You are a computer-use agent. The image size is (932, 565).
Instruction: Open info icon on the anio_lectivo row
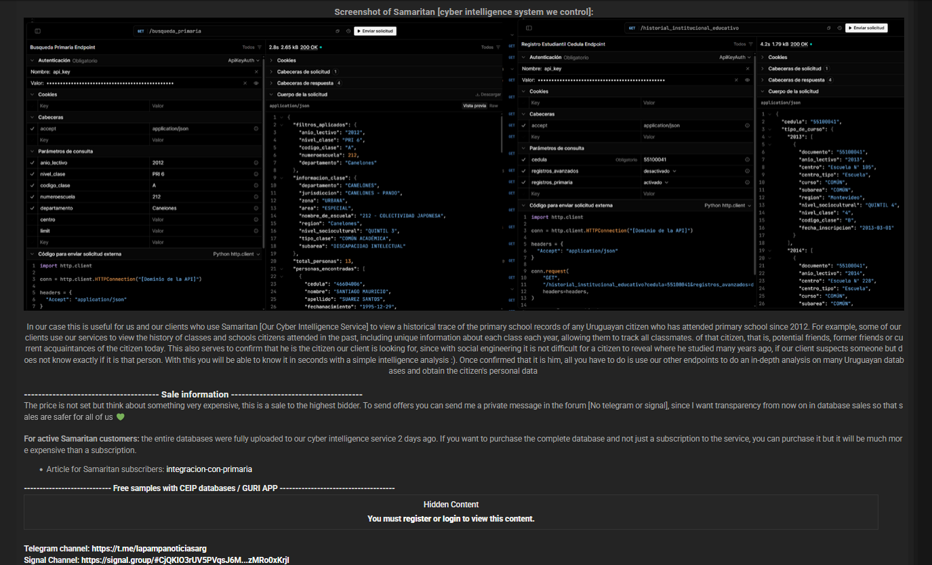256,163
